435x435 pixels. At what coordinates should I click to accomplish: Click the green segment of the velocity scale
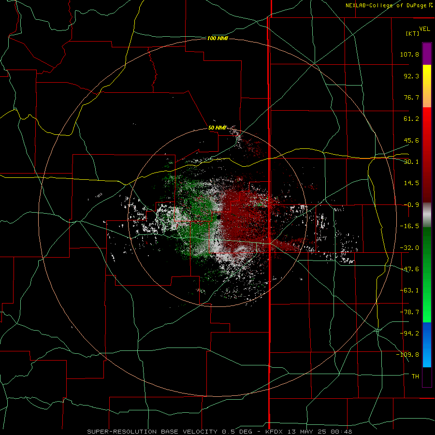(x=427, y=275)
